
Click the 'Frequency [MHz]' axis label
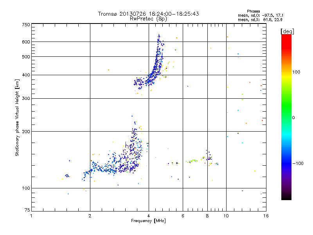[x=148, y=221]
